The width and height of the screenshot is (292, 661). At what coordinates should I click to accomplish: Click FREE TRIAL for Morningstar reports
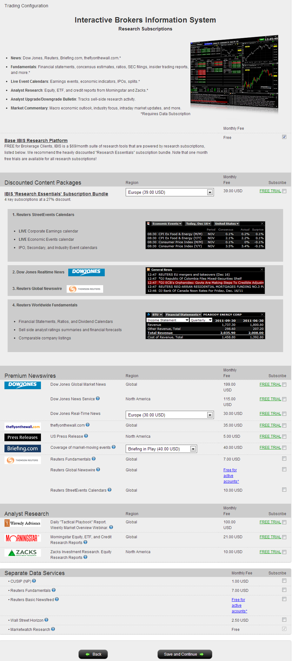tap(270, 537)
